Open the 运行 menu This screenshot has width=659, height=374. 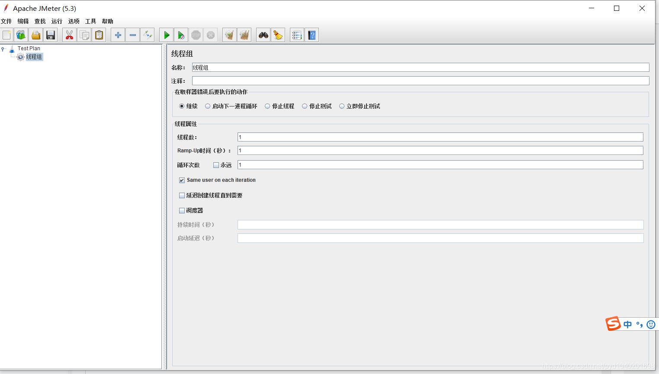(57, 21)
